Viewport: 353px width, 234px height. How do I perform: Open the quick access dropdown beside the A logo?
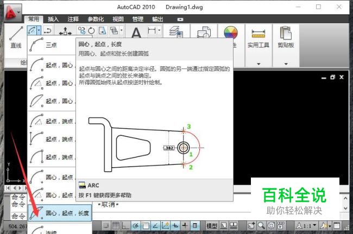[x=19, y=12]
